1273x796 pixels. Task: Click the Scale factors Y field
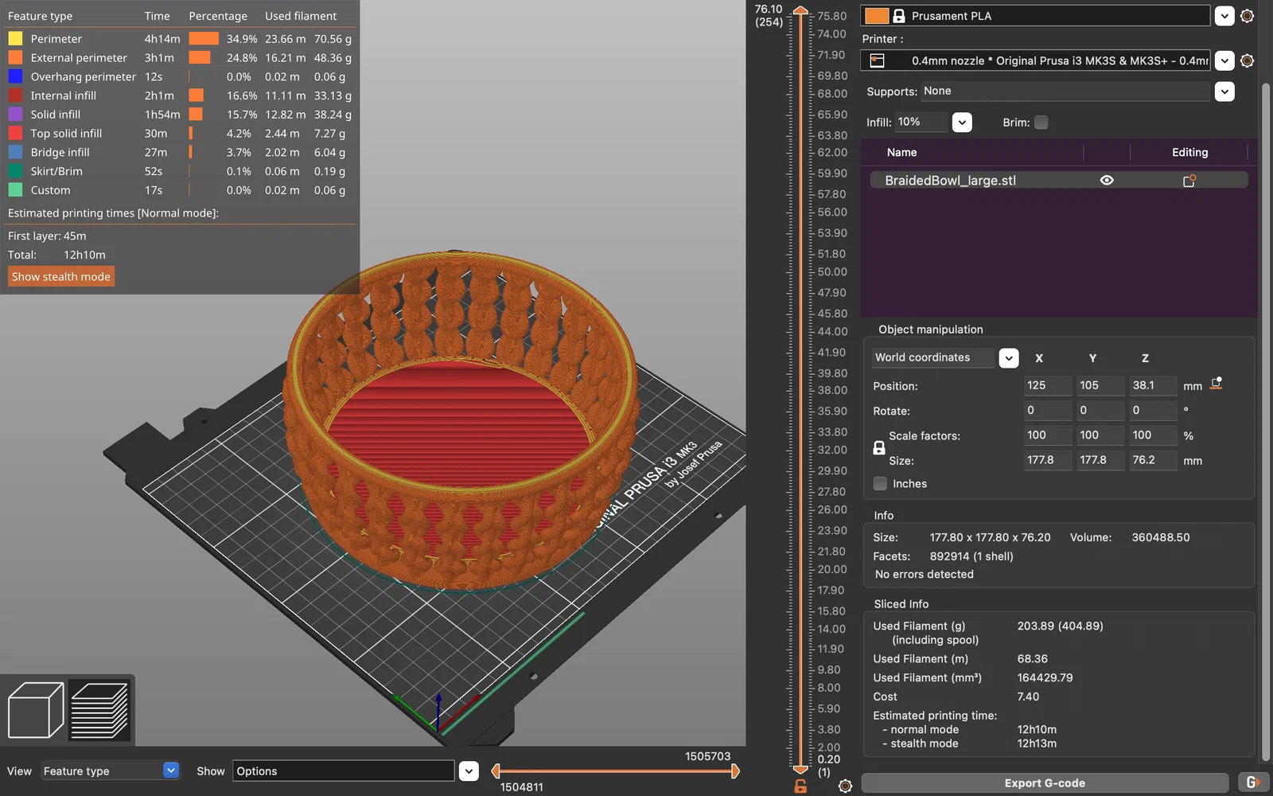pyautogui.click(x=1100, y=435)
